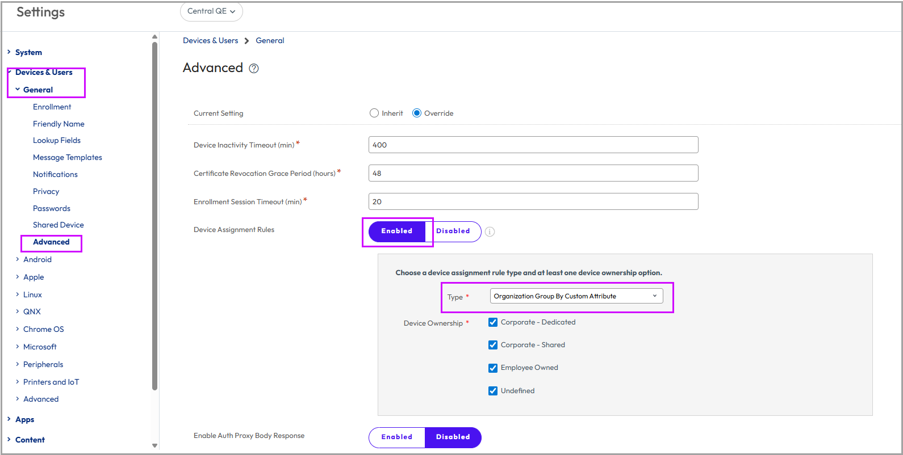Expand the Android settings node
Viewport: 903px width, 455px height.
[x=18, y=259]
